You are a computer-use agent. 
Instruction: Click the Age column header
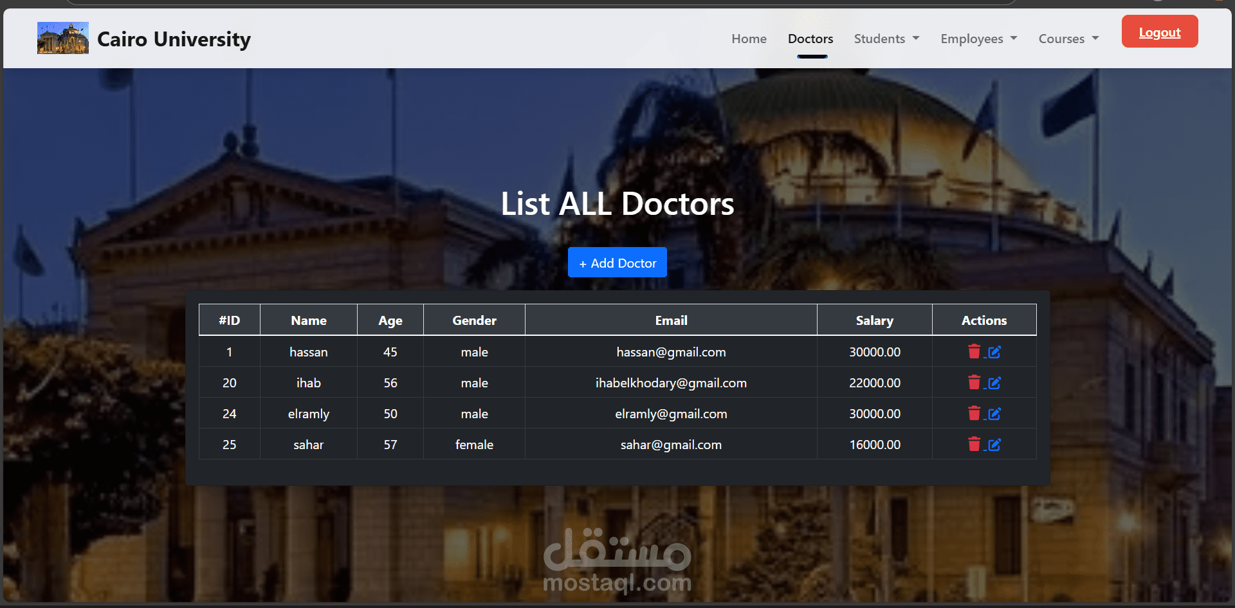(x=390, y=320)
